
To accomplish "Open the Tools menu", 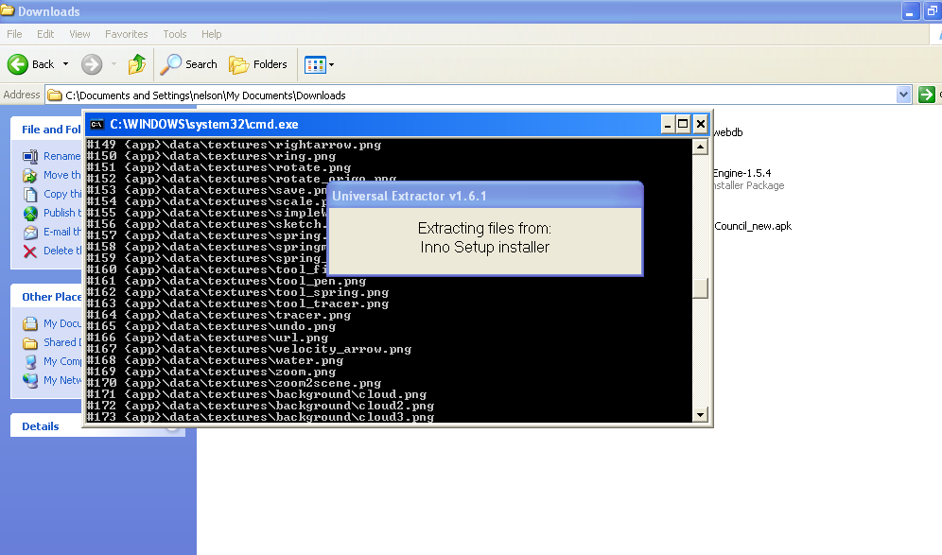I will 175,34.
